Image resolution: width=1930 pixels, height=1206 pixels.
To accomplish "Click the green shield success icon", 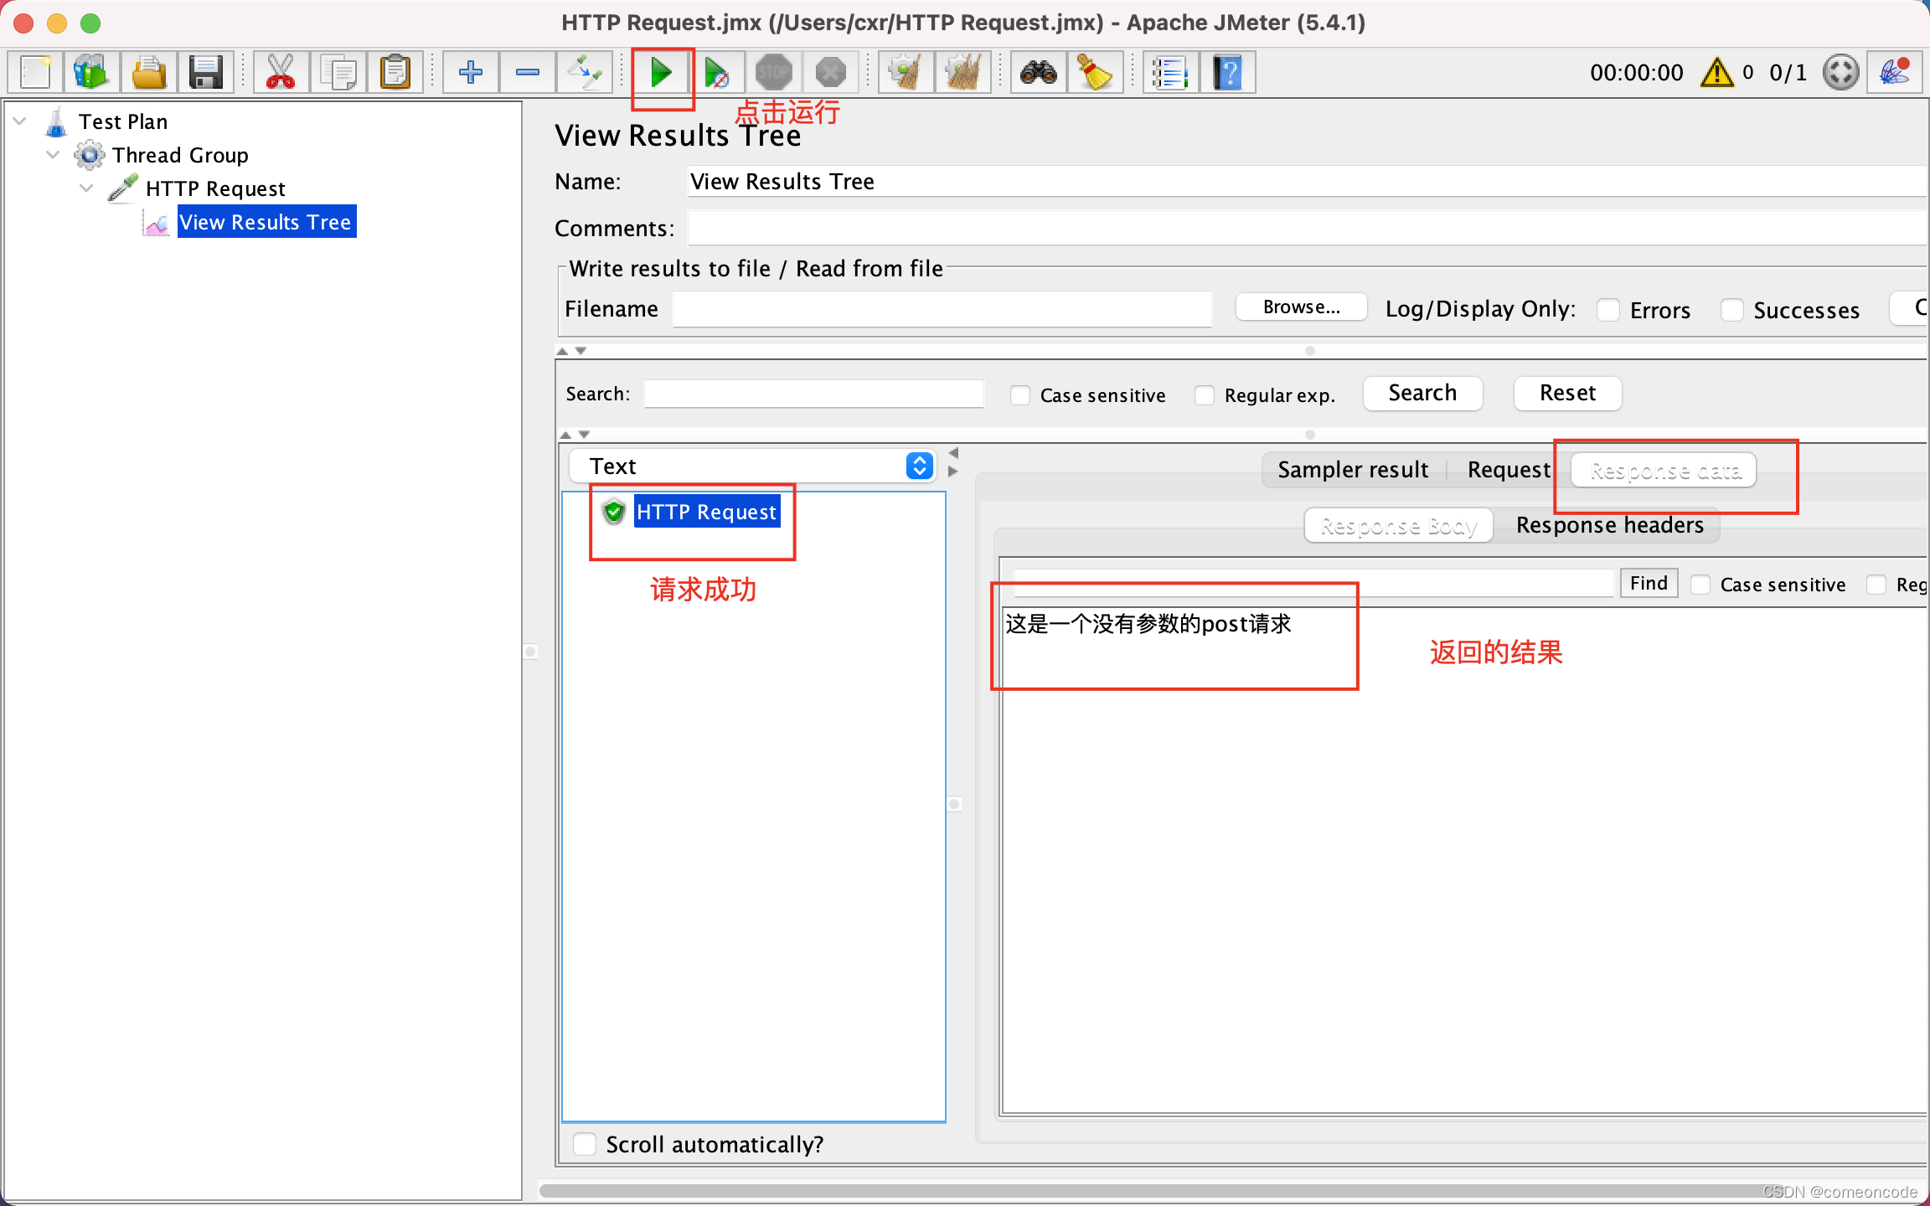I will click(x=614, y=511).
